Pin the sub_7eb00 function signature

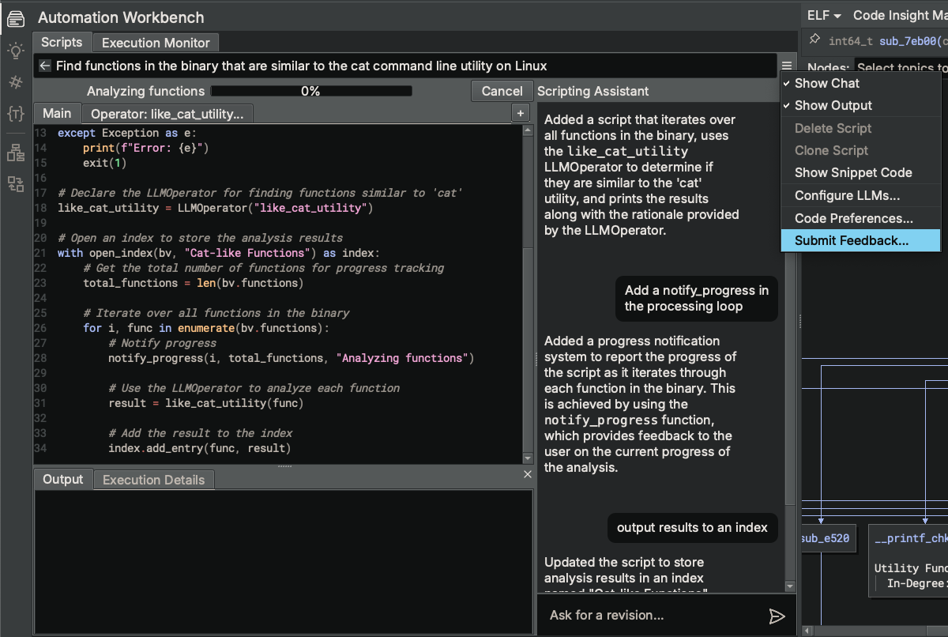pyautogui.click(x=814, y=38)
